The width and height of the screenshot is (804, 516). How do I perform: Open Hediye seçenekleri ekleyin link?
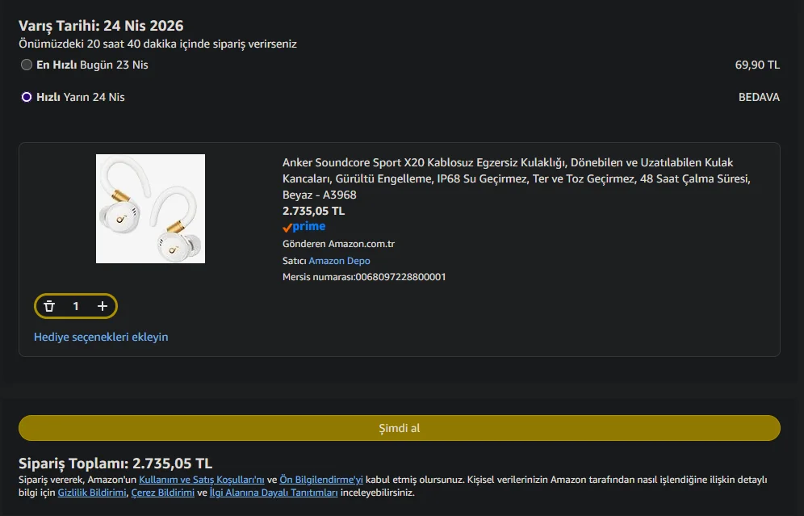pyautogui.click(x=101, y=337)
